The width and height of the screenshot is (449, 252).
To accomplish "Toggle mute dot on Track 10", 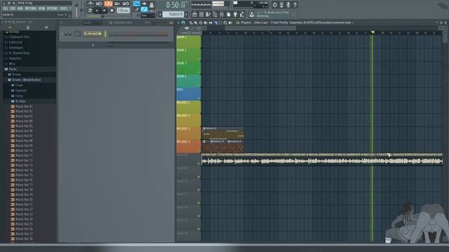I will tap(199, 164).
